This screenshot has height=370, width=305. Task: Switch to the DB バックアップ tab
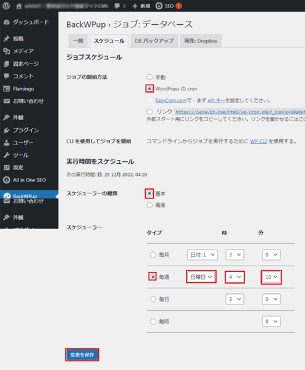coord(154,41)
